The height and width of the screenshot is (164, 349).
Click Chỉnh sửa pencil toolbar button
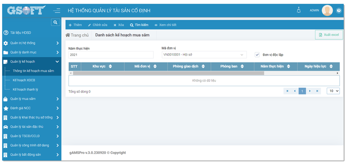pyautogui.click(x=98, y=25)
